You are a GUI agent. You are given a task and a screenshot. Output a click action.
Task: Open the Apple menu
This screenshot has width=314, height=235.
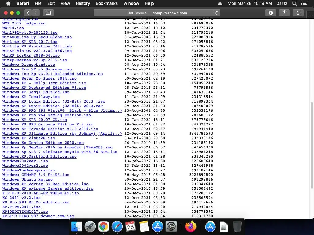click(8, 3)
